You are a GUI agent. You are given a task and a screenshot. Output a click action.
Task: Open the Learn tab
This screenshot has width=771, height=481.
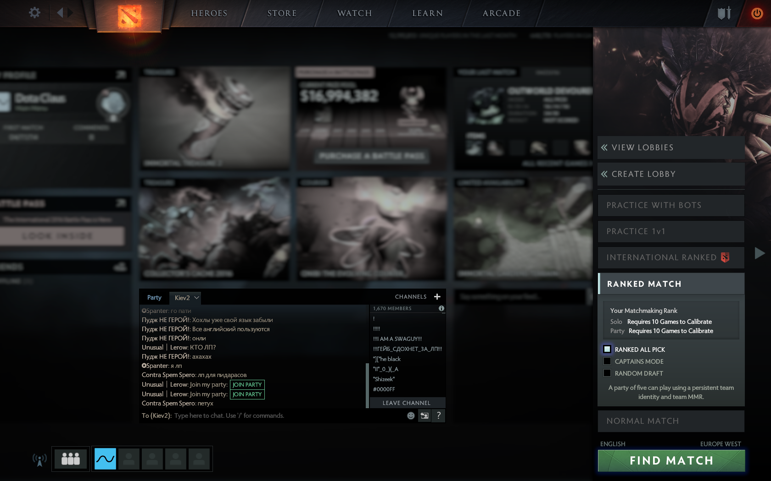427,13
